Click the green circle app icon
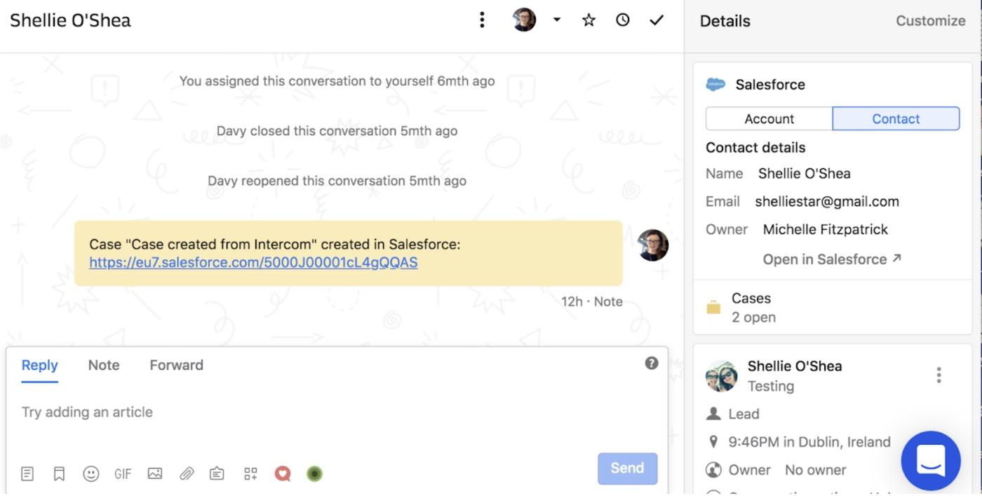Image resolution: width=982 pixels, height=496 pixels. point(315,474)
